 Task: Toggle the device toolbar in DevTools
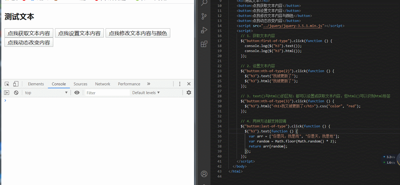[x=16, y=84]
